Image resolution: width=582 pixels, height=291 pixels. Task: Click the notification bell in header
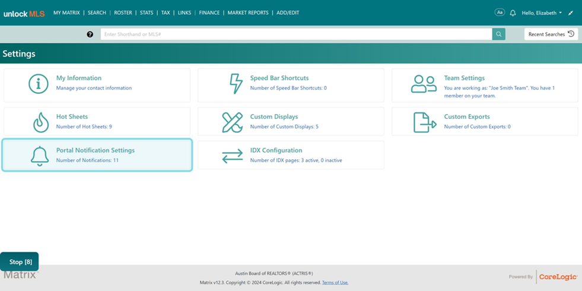tap(513, 13)
